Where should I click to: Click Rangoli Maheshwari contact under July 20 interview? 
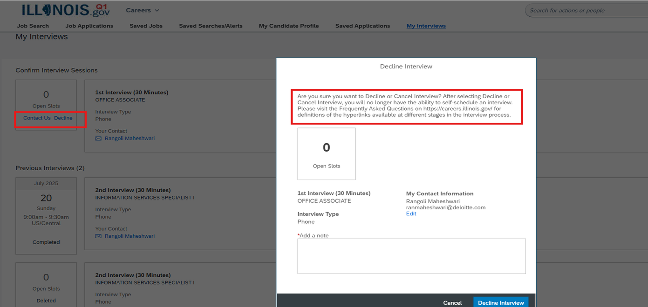(x=130, y=236)
